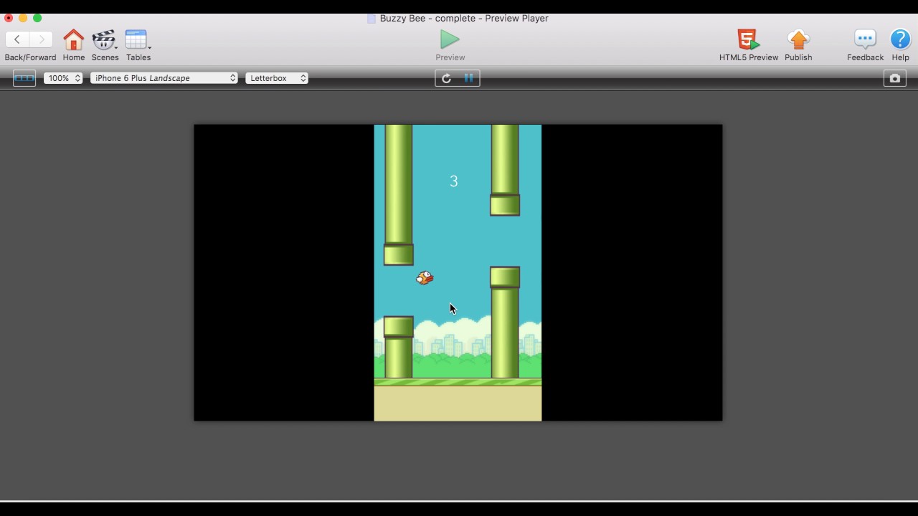The image size is (918, 516).
Task: Click the green Preview play button
Action: [450, 39]
